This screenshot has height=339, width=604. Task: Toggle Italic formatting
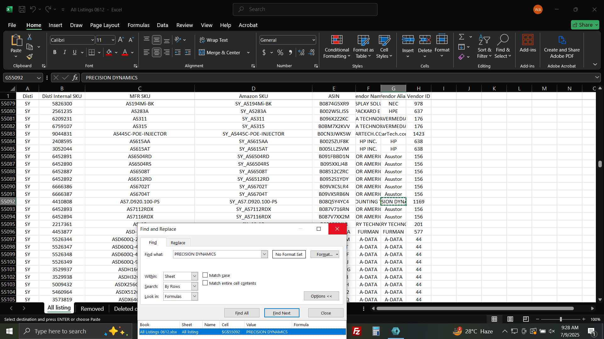point(64,52)
